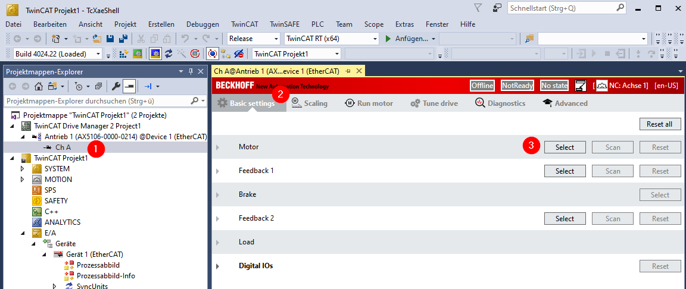
Task: Toggle the preview selected items button
Action: [130, 86]
